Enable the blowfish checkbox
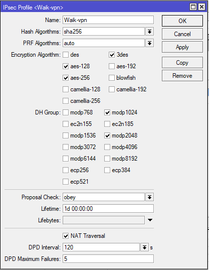 112,78
